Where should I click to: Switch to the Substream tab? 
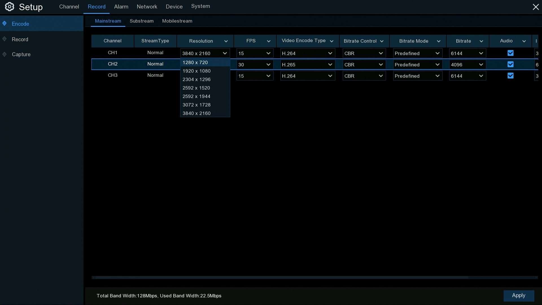click(x=141, y=21)
